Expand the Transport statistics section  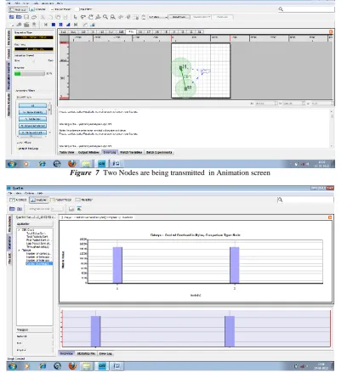click(x=35, y=330)
